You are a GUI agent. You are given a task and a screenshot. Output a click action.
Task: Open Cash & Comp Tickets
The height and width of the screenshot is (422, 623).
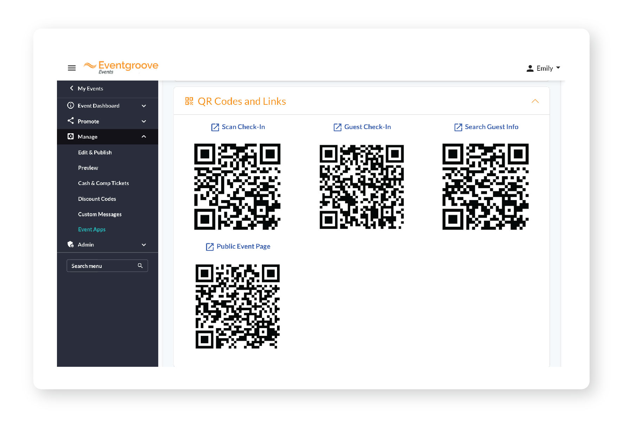tap(103, 183)
